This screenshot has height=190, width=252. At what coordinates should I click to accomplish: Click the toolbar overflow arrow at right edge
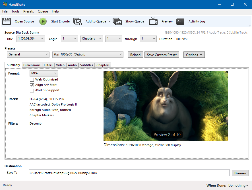click(x=250, y=25)
